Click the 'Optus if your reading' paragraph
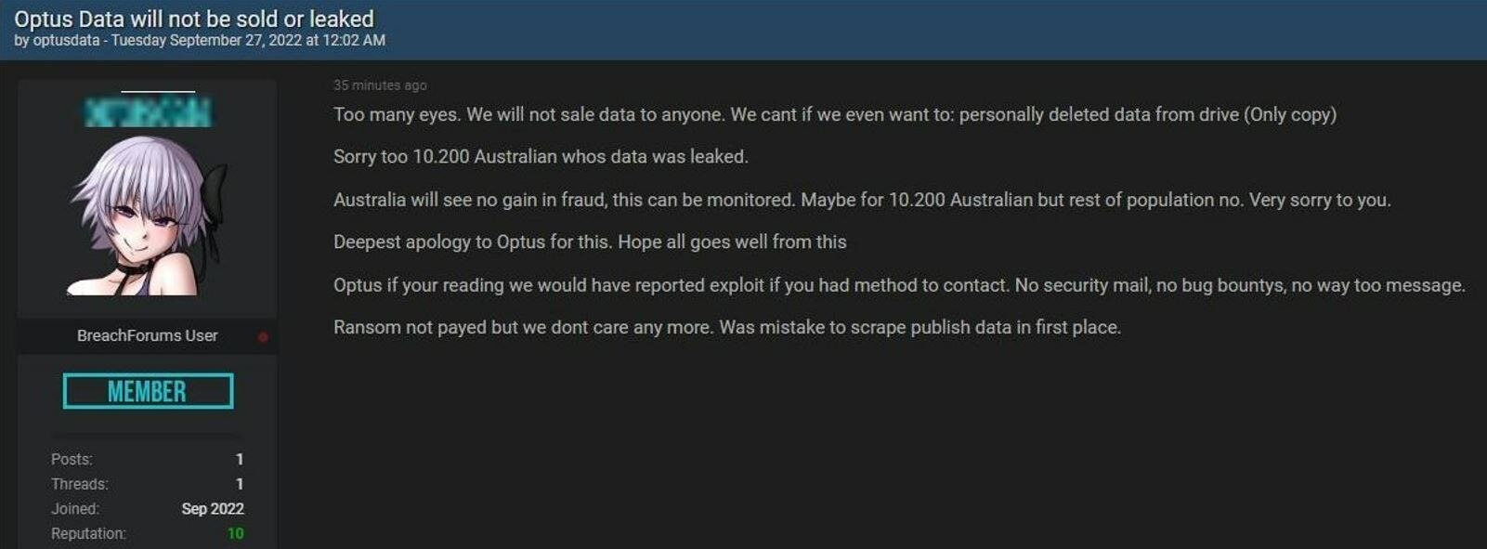Screen dimensions: 1487x549 click(x=898, y=285)
